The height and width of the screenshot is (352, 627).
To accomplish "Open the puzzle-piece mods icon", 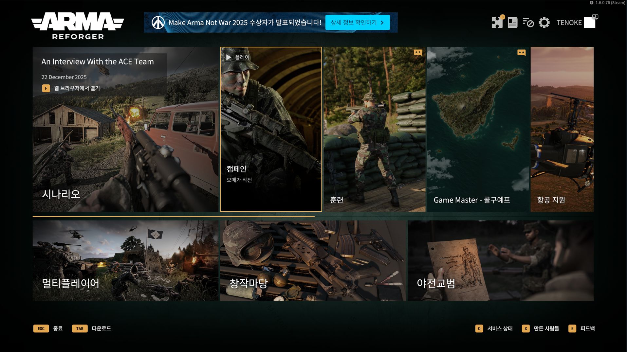I will pyautogui.click(x=497, y=23).
